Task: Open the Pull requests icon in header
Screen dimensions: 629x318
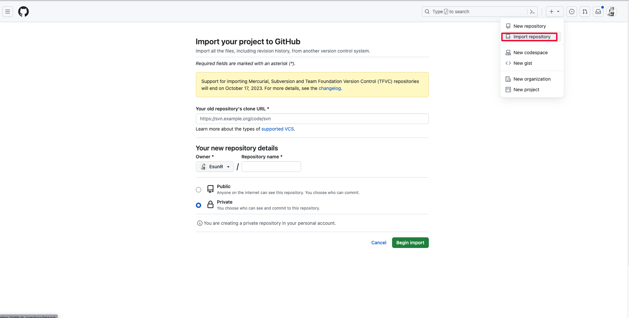Action: click(x=585, y=12)
